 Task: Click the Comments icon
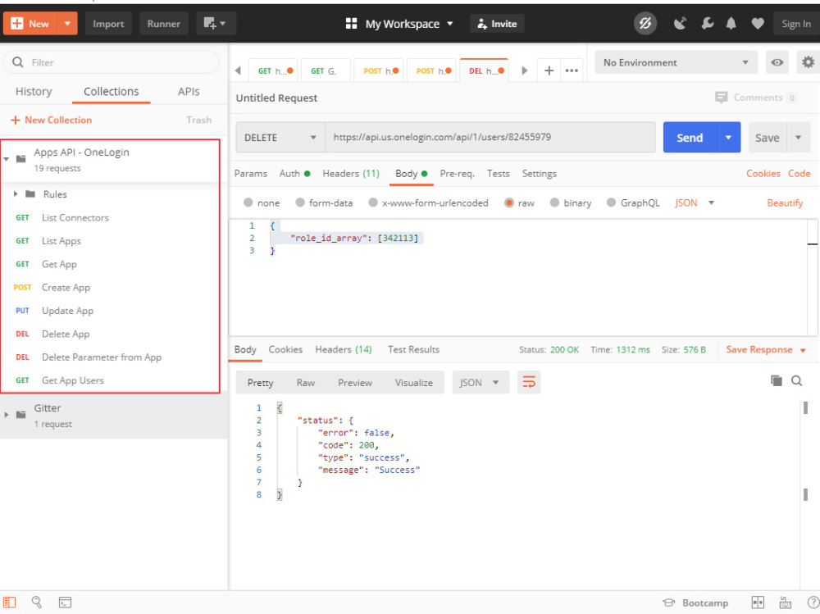pyautogui.click(x=721, y=98)
